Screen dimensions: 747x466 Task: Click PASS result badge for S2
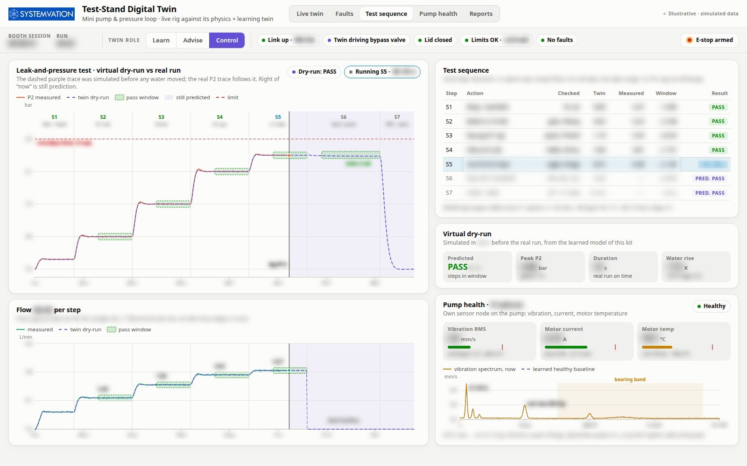[718, 121]
